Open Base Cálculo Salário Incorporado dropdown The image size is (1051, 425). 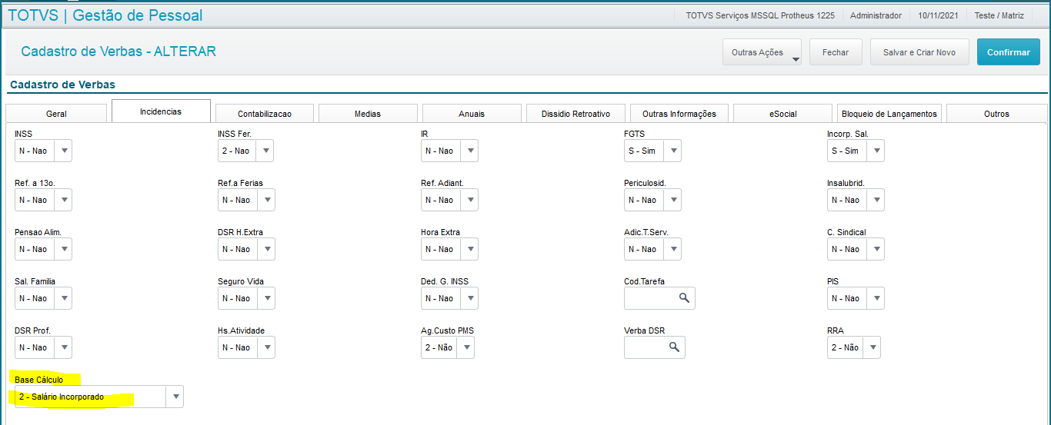click(175, 397)
